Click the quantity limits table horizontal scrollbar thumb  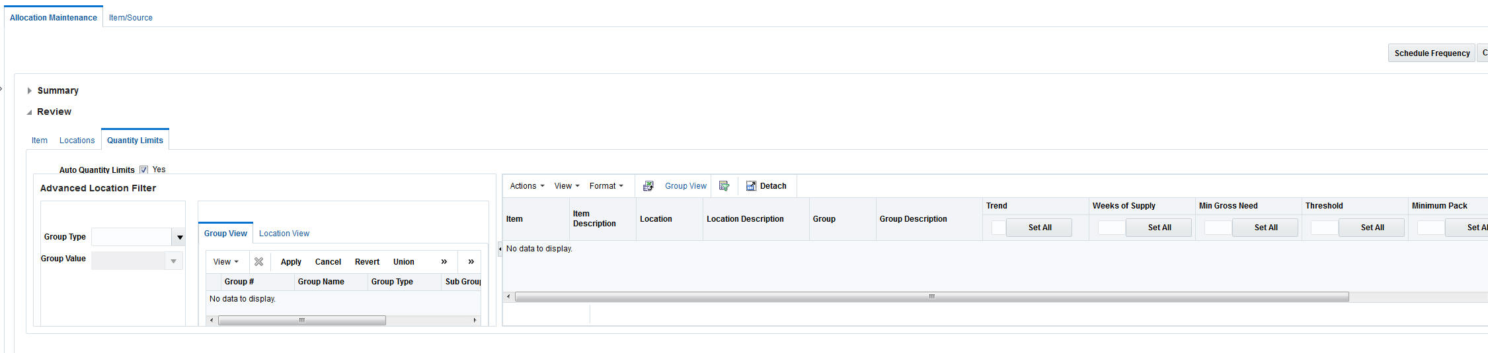click(932, 297)
